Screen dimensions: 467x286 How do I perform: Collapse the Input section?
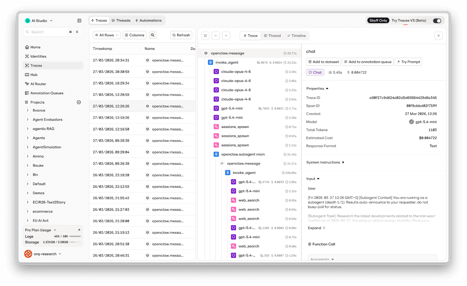point(313,179)
